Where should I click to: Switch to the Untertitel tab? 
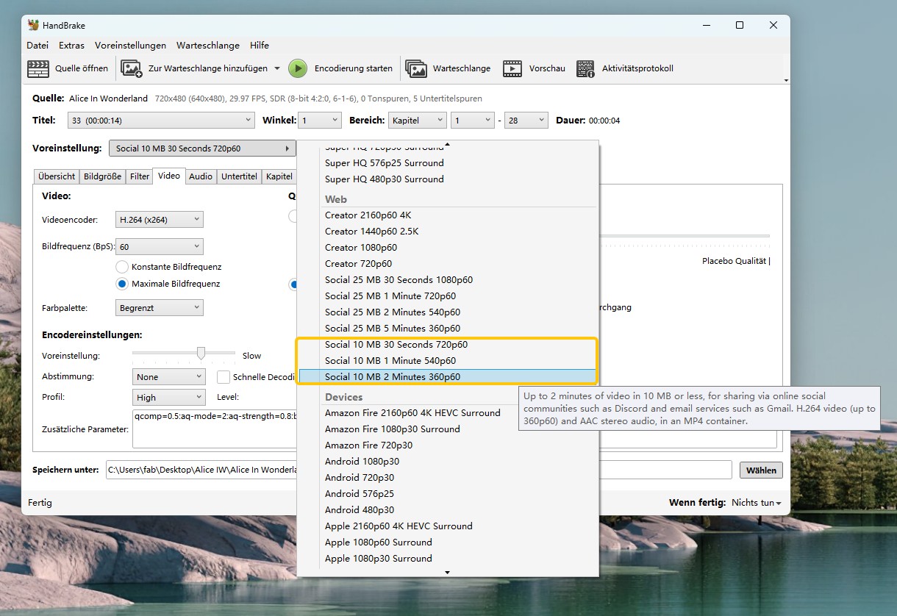click(x=239, y=176)
